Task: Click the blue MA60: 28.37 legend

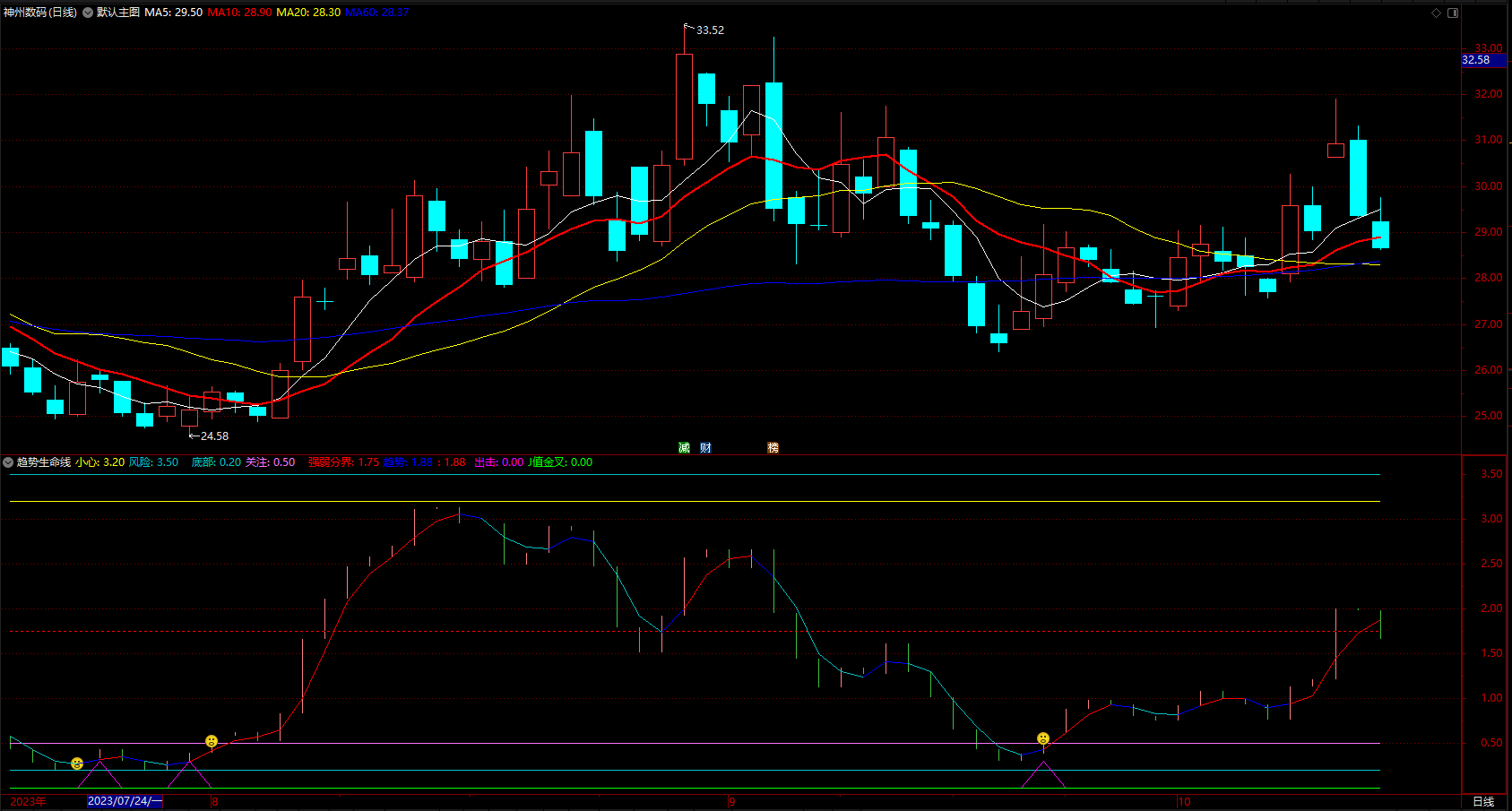Action: click(377, 13)
